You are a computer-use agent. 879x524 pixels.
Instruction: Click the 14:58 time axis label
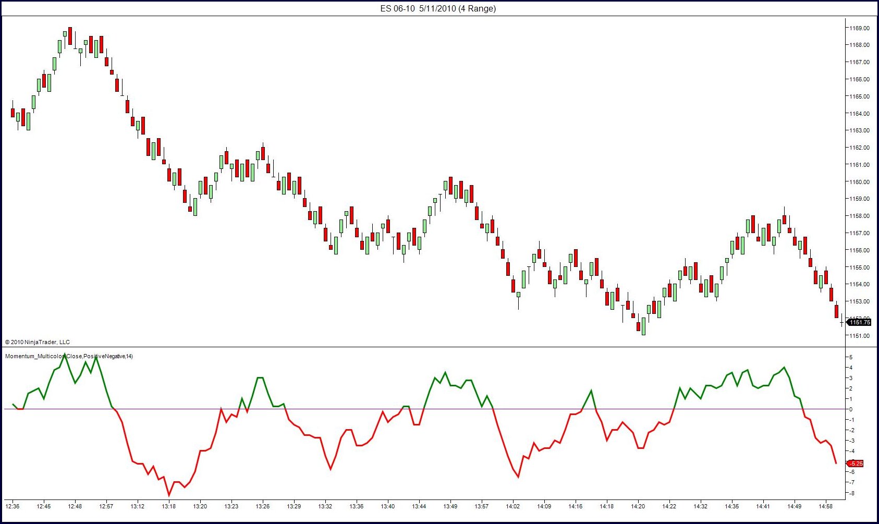click(x=826, y=506)
